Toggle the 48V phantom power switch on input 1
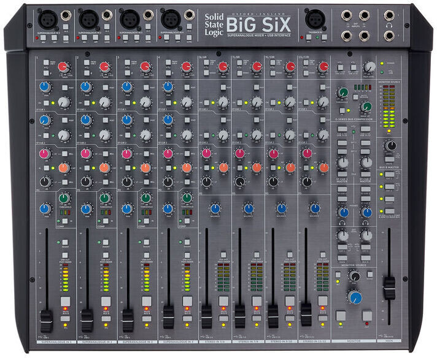 (x=43, y=37)
